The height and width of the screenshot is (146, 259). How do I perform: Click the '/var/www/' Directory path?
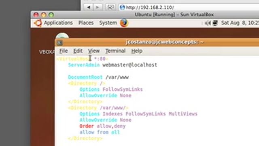pyautogui.click(x=113, y=108)
